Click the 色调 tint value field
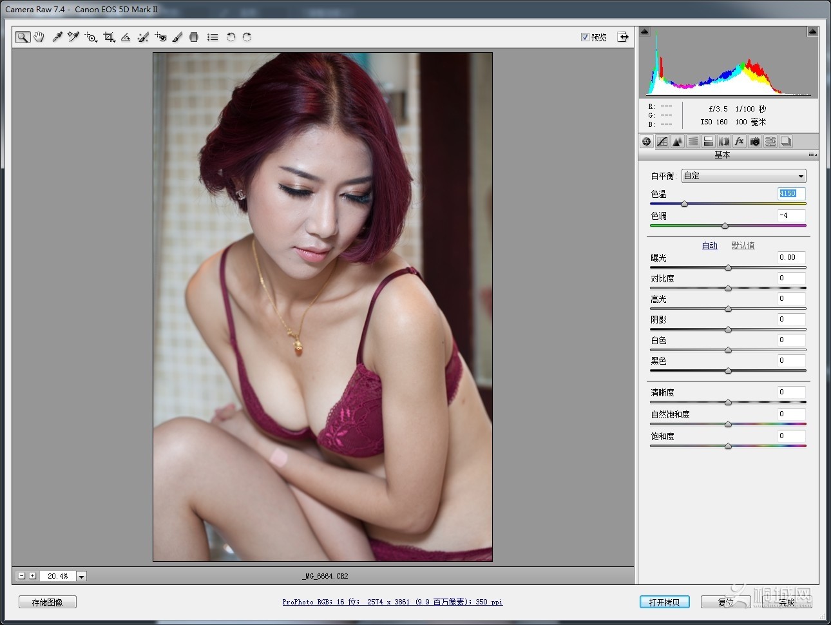The height and width of the screenshot is (625, 831). point(791,215)
